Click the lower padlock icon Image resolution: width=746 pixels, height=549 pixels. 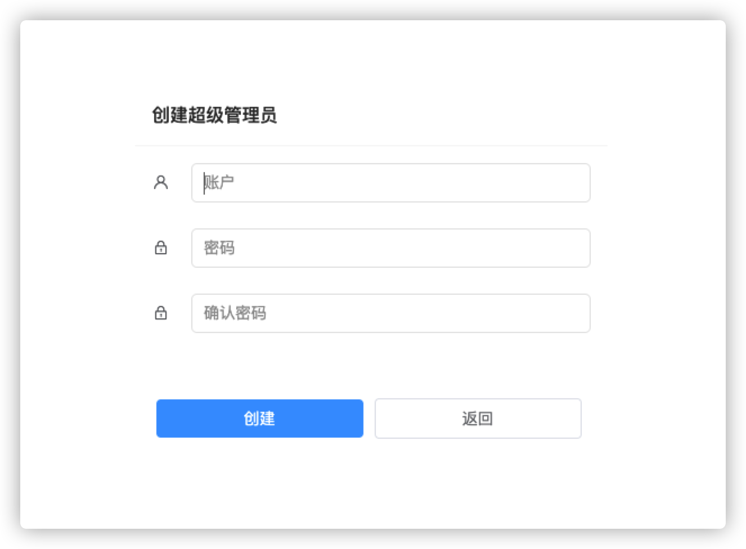[161, 313]
